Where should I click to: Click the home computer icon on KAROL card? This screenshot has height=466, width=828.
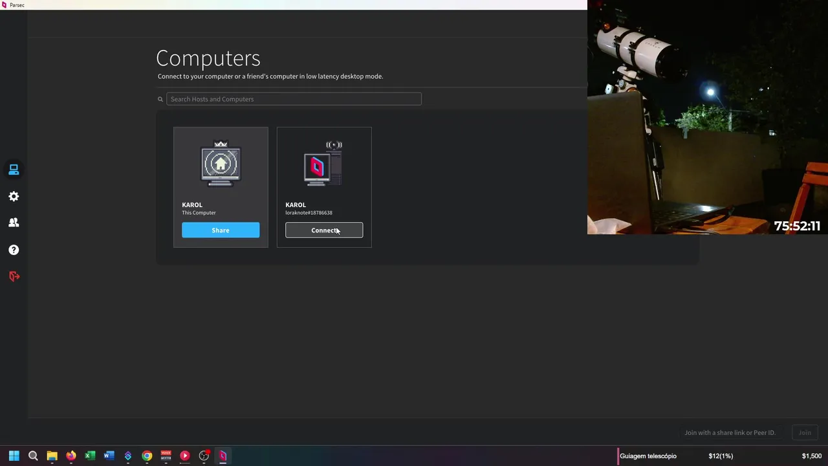pos(221,164)
